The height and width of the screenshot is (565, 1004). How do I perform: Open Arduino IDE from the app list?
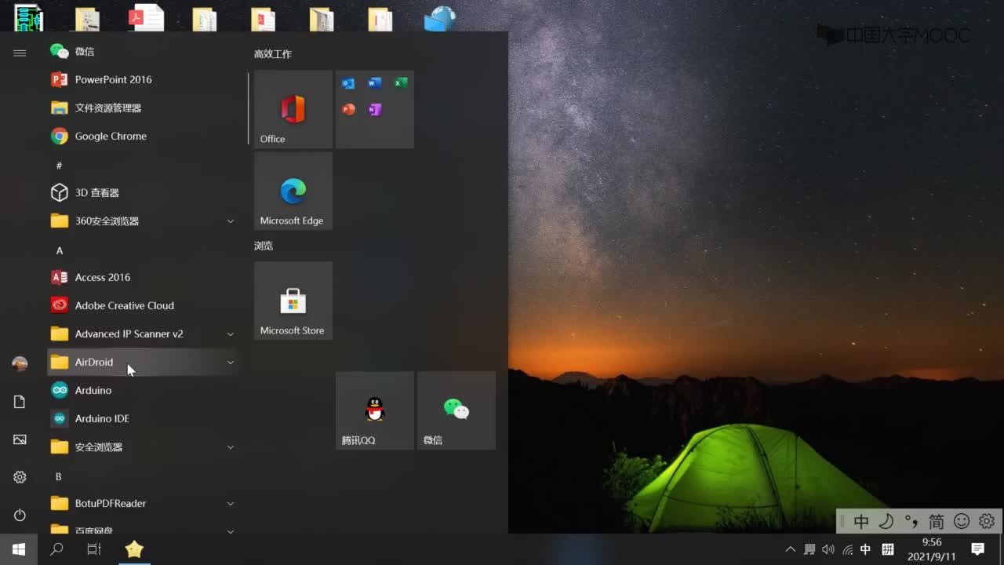pos(142,418)
